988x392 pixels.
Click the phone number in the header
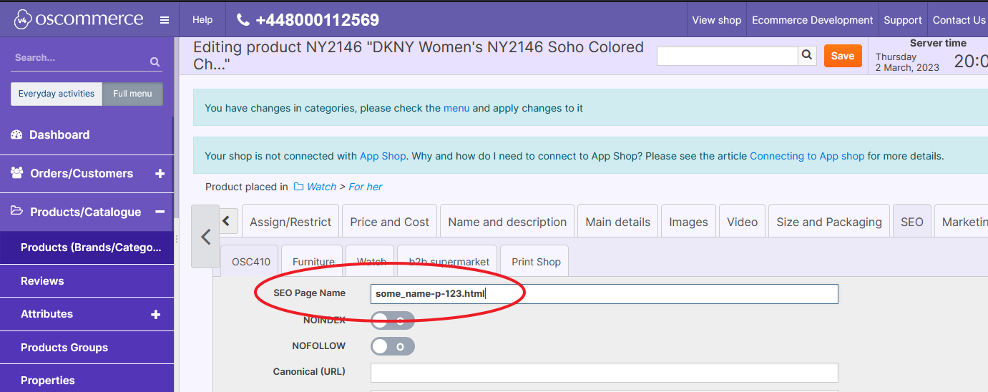pos(308,20)
